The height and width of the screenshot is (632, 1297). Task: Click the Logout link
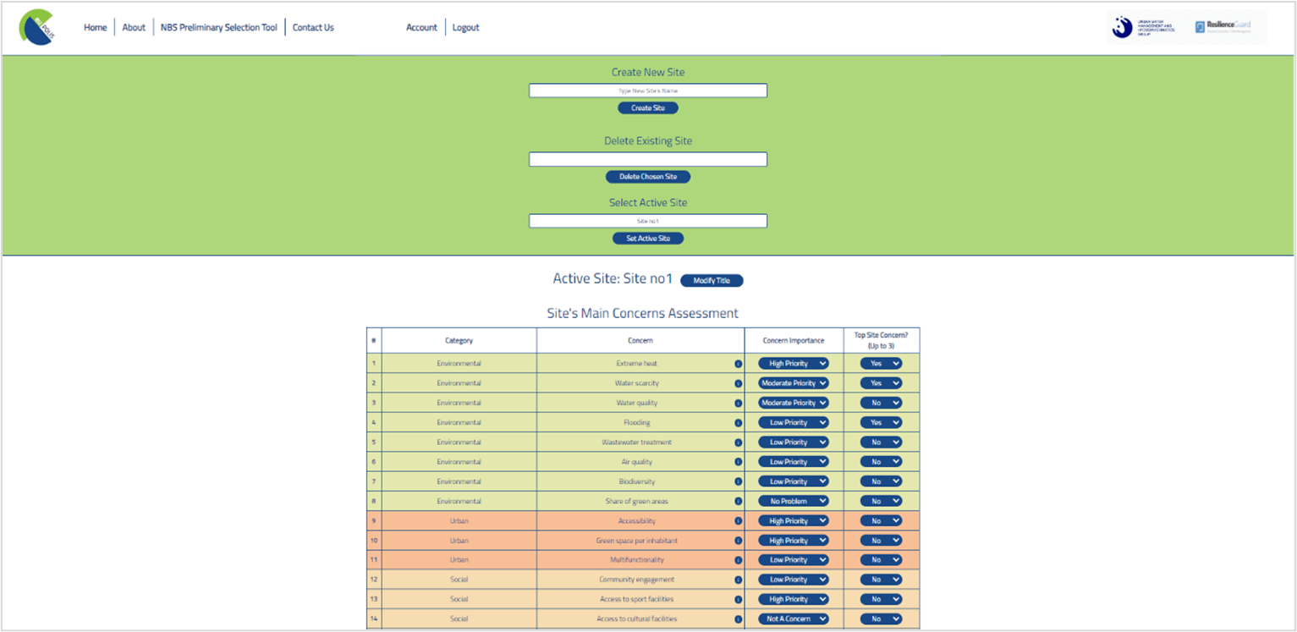[x=465, y=28]
